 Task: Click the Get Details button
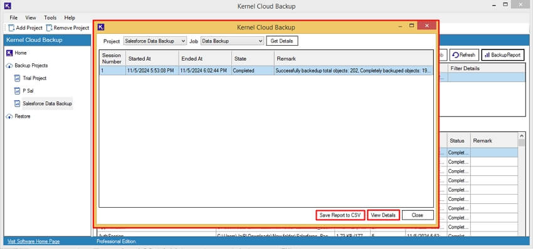282,41
